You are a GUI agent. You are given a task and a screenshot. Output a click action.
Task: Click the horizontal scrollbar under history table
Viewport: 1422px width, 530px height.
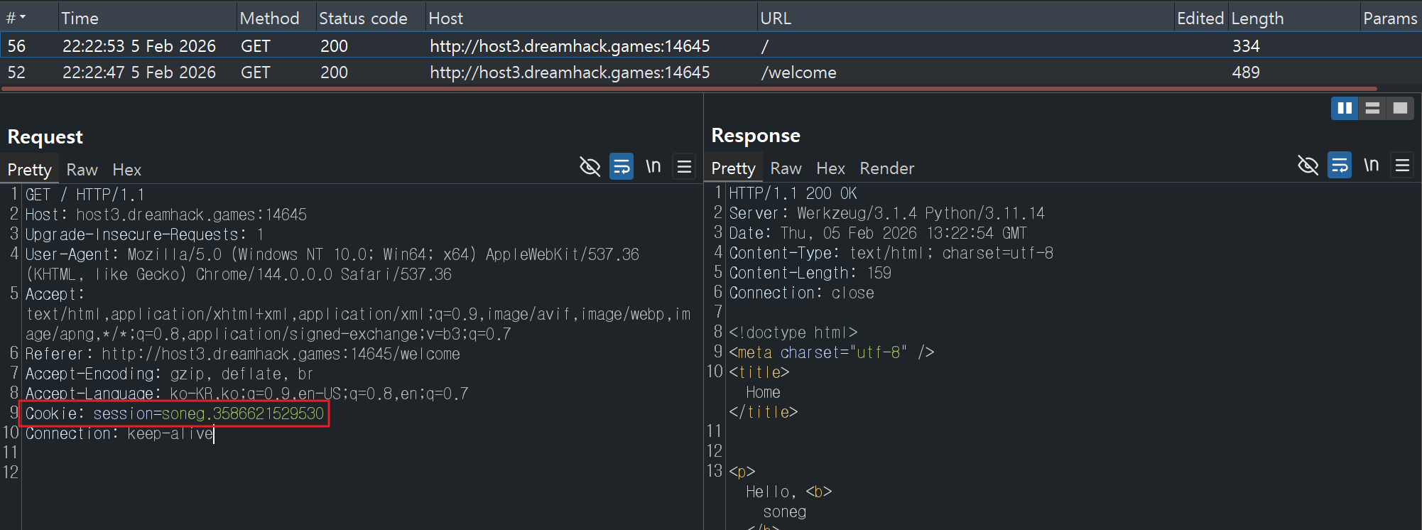[689, 89]
